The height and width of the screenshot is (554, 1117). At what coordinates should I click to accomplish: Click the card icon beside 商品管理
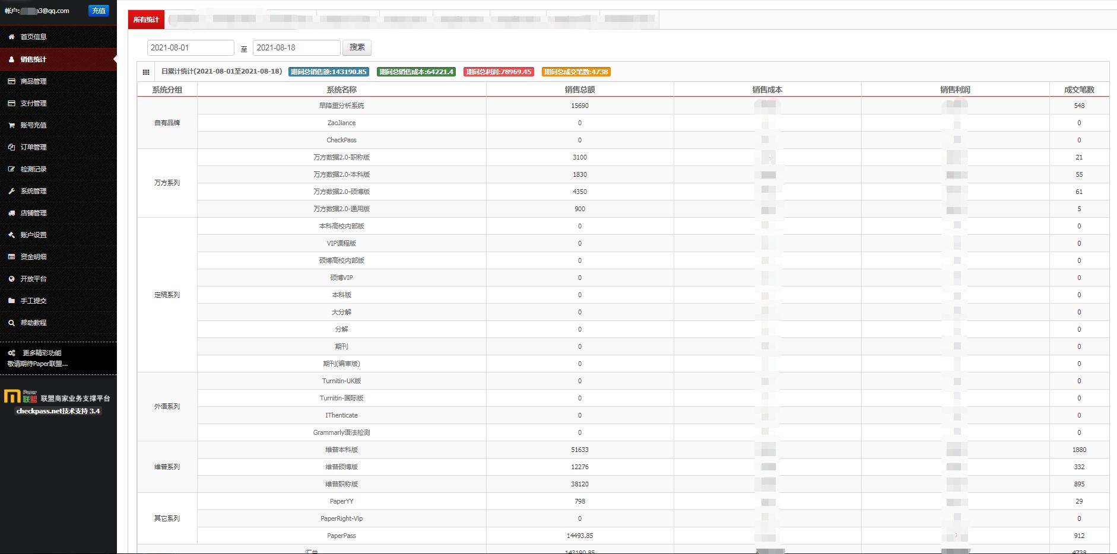click(x=11, y=81)
